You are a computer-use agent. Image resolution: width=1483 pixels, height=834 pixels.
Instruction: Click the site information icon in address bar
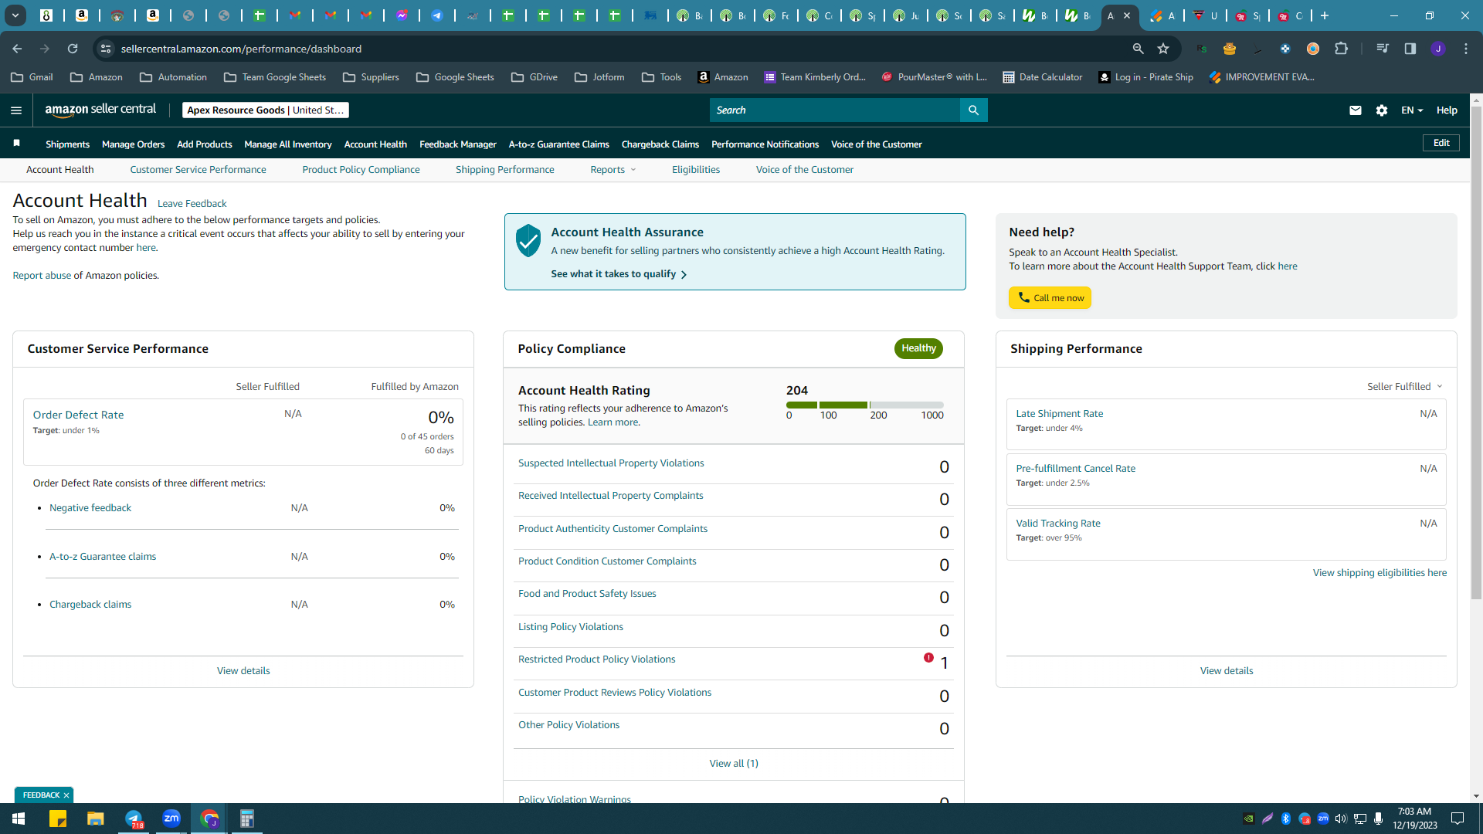[x=106, y=49]
